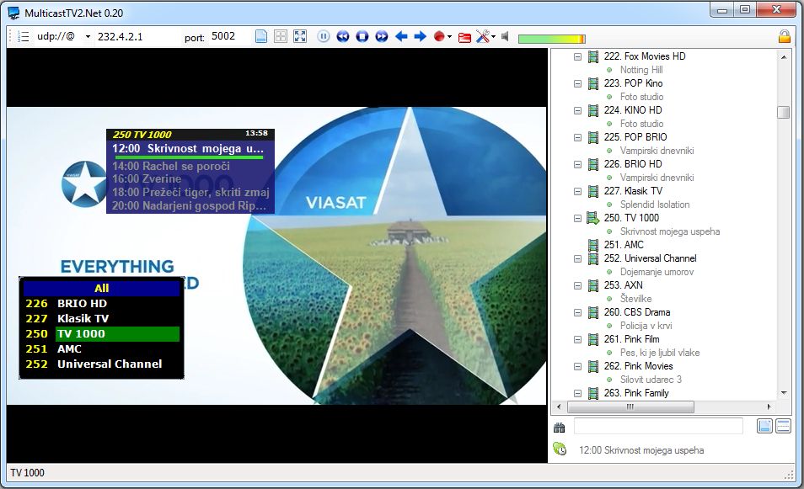Pause the playback
Screen dimensions: 804x489
pyautogui.click(x=324, y=36)
